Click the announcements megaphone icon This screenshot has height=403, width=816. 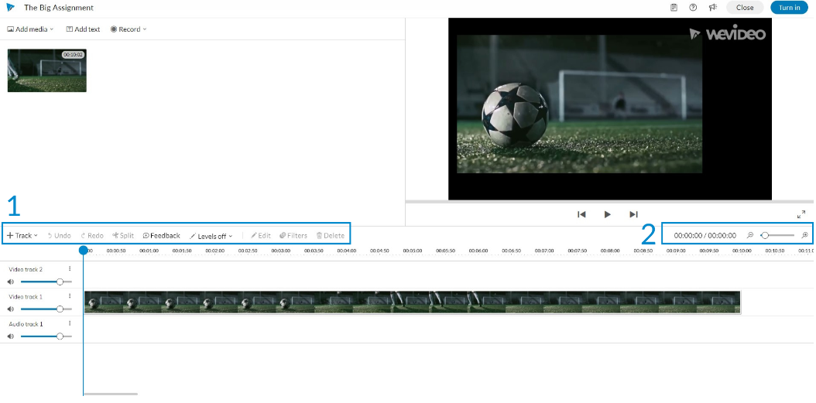713,7
